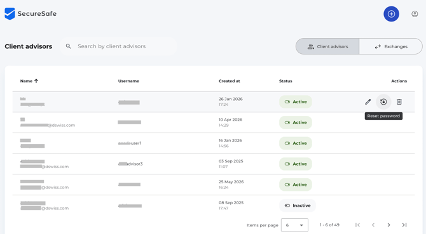Image resolution: width=426 pixels, height=234 pixels.
Task: Go to the next page
Action: [388, 224]
